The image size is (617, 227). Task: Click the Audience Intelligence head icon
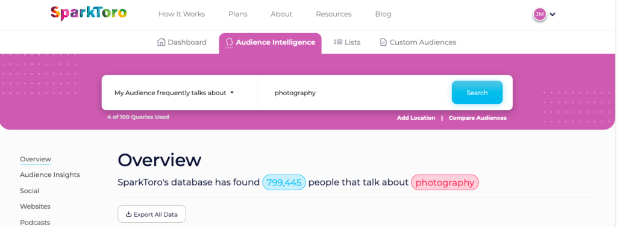[x=230, y=43]
